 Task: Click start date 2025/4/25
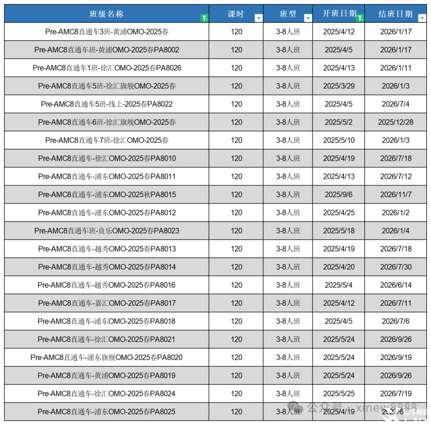pyautogui.click(x=339, y=212)
